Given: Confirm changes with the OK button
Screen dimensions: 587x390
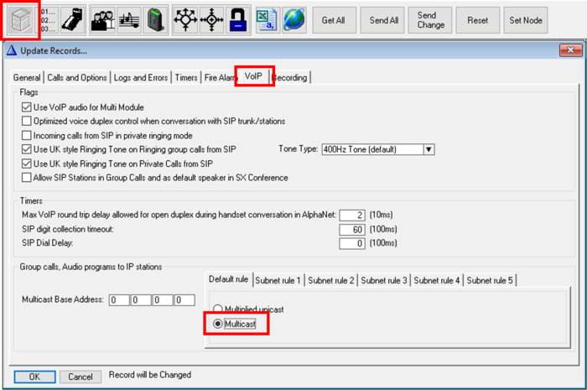Looking at the screenshot, I should pos(34,377).
